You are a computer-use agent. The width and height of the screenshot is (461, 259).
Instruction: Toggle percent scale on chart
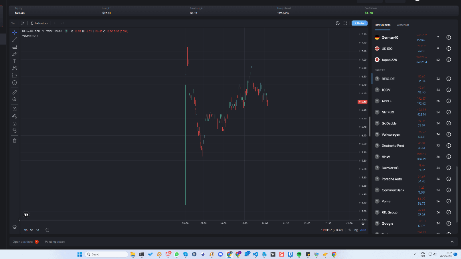coord(350,230)
